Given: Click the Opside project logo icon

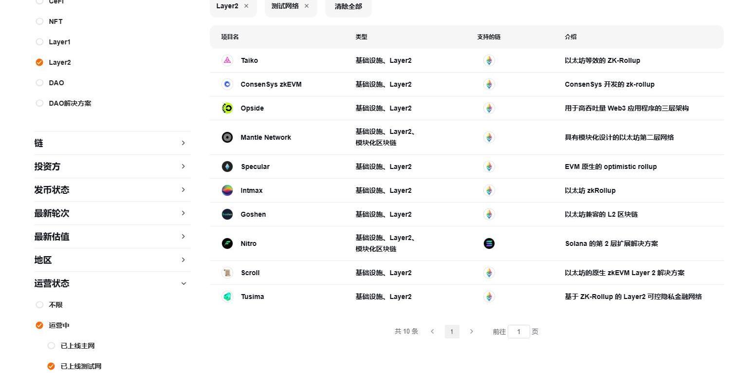Looking at the screenshot, I should (x=227, y=108).
